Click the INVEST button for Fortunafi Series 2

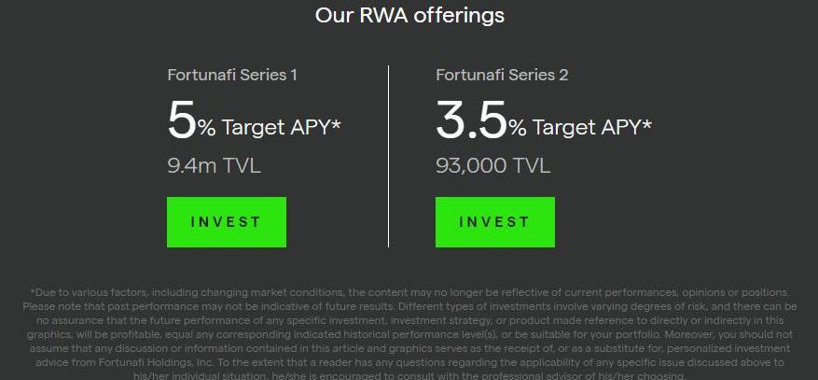[x=494, y=222]
